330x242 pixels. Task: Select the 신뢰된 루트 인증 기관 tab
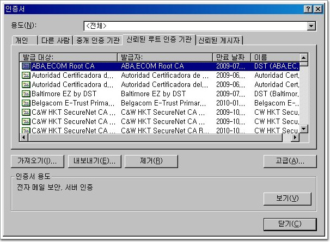[x=159, y=39]
